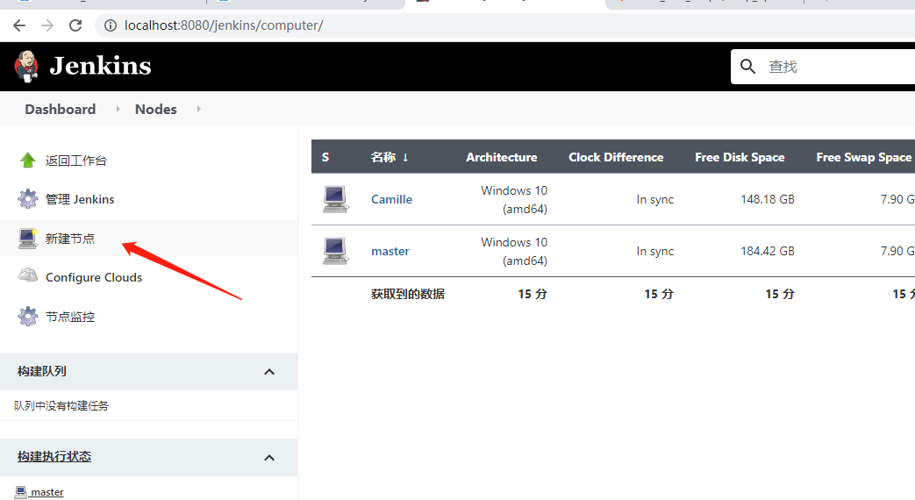Go back with the browser back arrow
915x500 pixels.
point(19,25)
